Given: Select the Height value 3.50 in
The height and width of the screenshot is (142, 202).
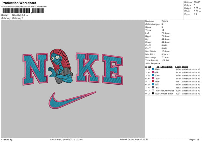Looking at the screenshot, I should (x=197, y=8).
